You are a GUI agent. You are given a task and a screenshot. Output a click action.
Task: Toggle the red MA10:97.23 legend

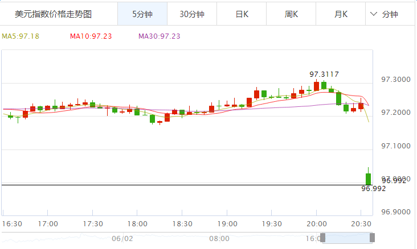90,36
